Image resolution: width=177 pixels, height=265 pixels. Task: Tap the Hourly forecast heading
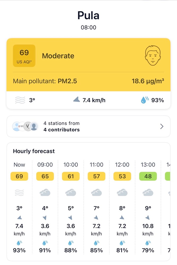pyautogui.click(x=34, y=151)
